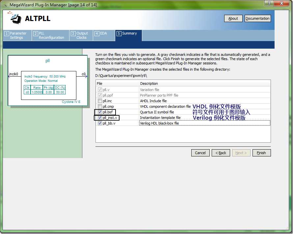Click the 'Operation Mode: Normal' text
Screen dimensions: 293x234
(41, 81)
